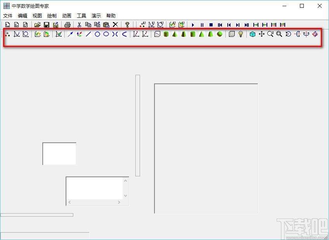Click the question mark help icon
The height and width of the screenshot is (240, 329).
[x=127, y=25]
